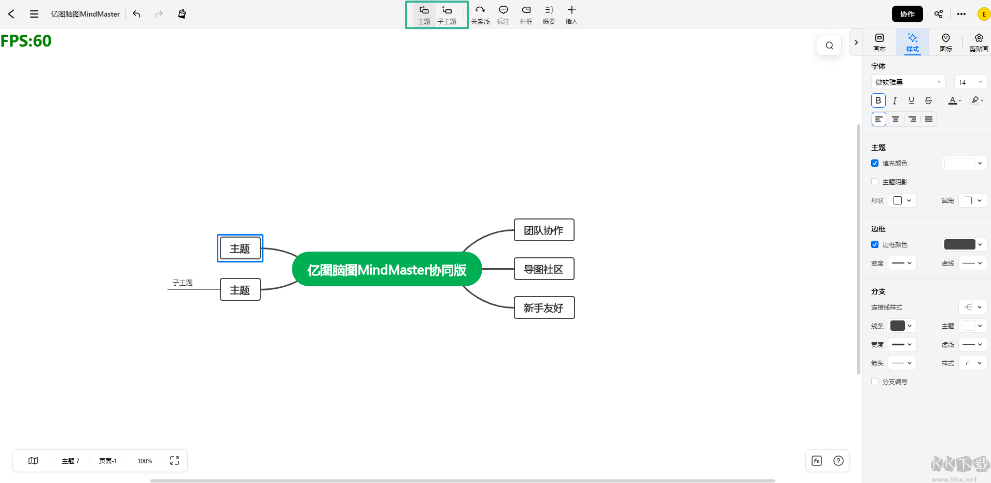Screen dimensions: 991x483
Task: Add a callout with 标注 icon
Action: 503,14
